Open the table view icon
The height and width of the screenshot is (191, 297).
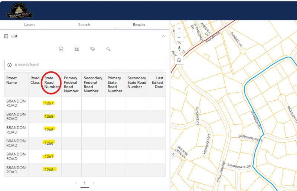point(77,49)
